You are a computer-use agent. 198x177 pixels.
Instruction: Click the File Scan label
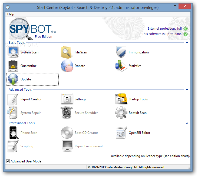click(81, 52)
